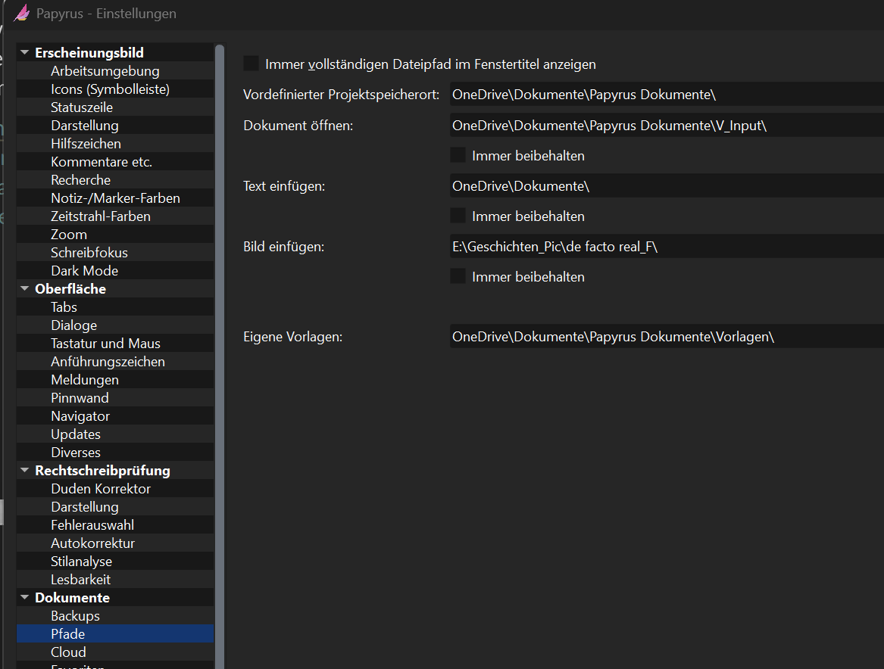
Task: Check 'Immer beibehalten' under Text einfügen
Action: [x=458, y=216]
